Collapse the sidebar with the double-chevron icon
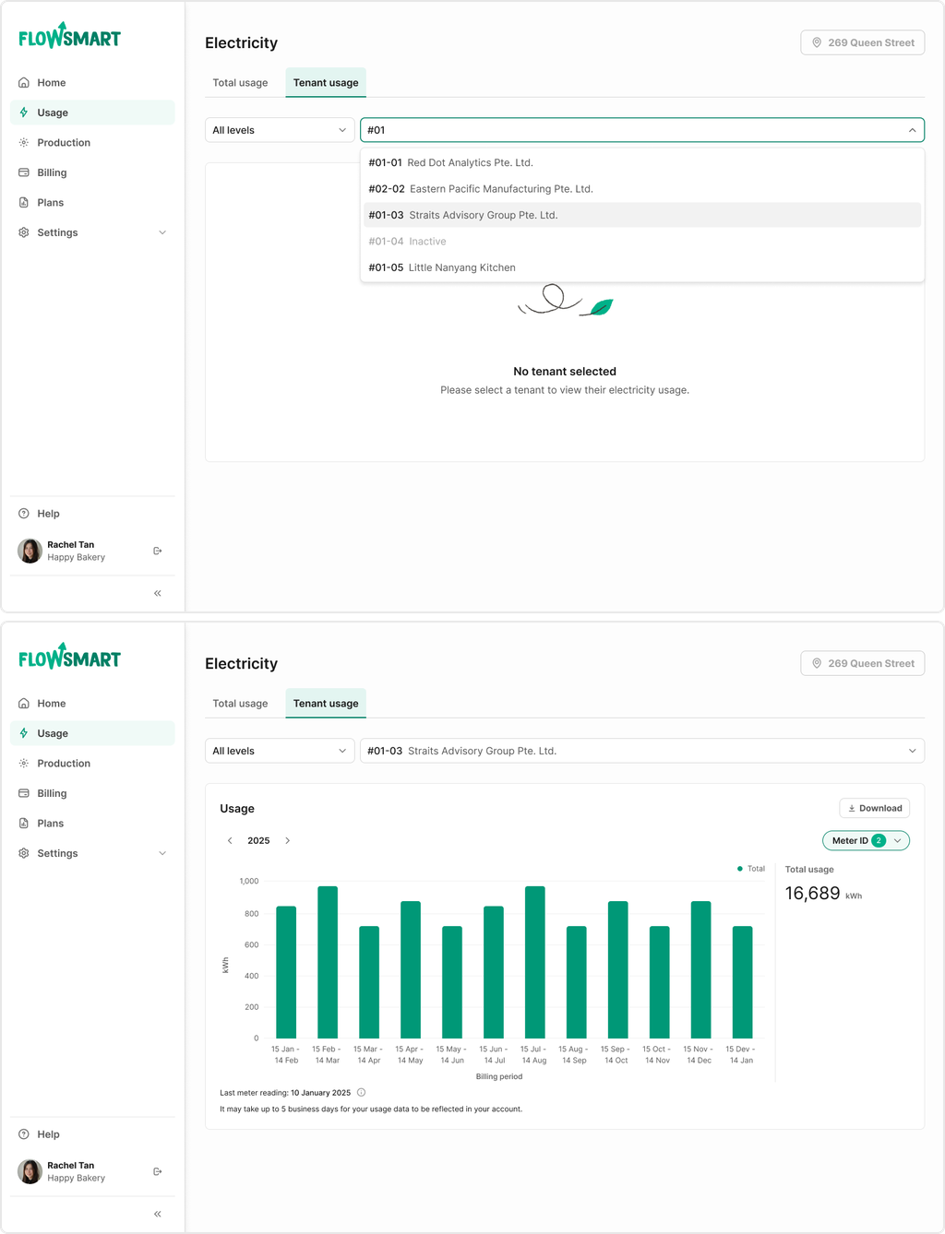This screenshot has width=945, height=1234. coord(157,593)
